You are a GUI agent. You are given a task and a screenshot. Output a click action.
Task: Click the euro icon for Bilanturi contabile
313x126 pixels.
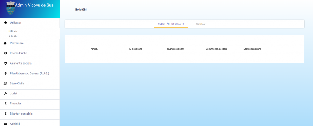point(5,114)
